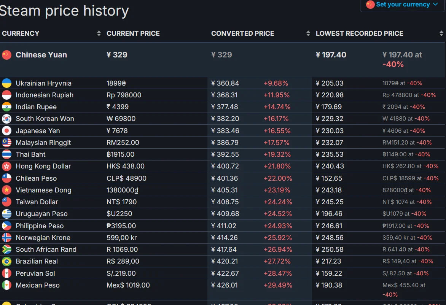Sort by Lowest Recorded Price arrows

click(441, 33)
